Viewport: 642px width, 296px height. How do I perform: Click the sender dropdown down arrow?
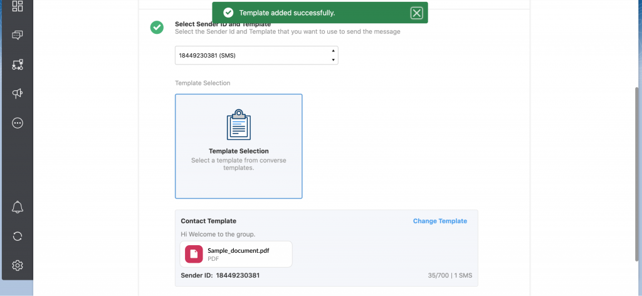(x=334, y=60)
